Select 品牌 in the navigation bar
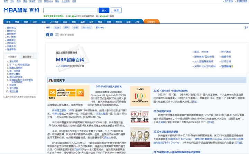The image size is (249, 154). tap(83, 22)
